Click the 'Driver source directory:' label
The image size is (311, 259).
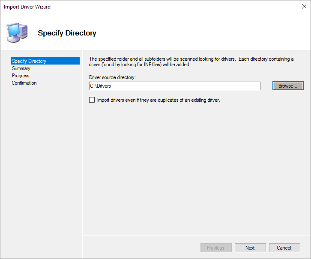112,77
